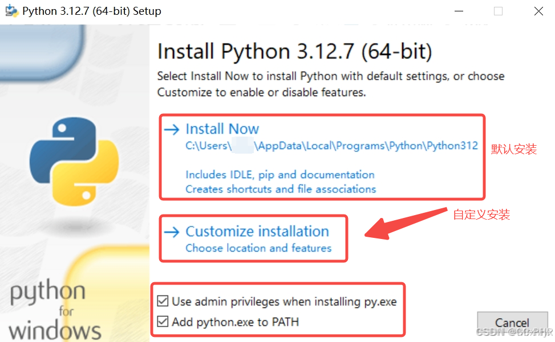Click 'Choose location and features' subtitle
555x342 pixels.
pos(258,248)
